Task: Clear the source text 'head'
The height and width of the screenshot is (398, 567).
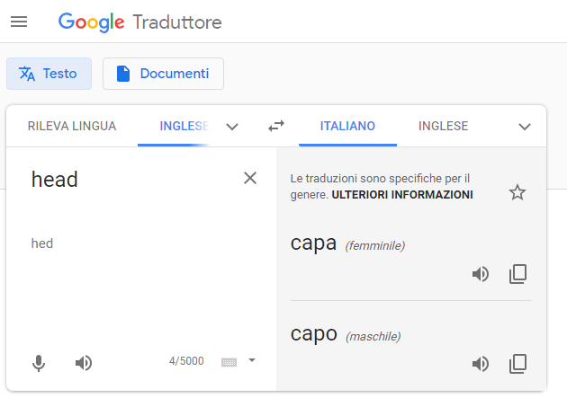Action: tap(250, 178)
